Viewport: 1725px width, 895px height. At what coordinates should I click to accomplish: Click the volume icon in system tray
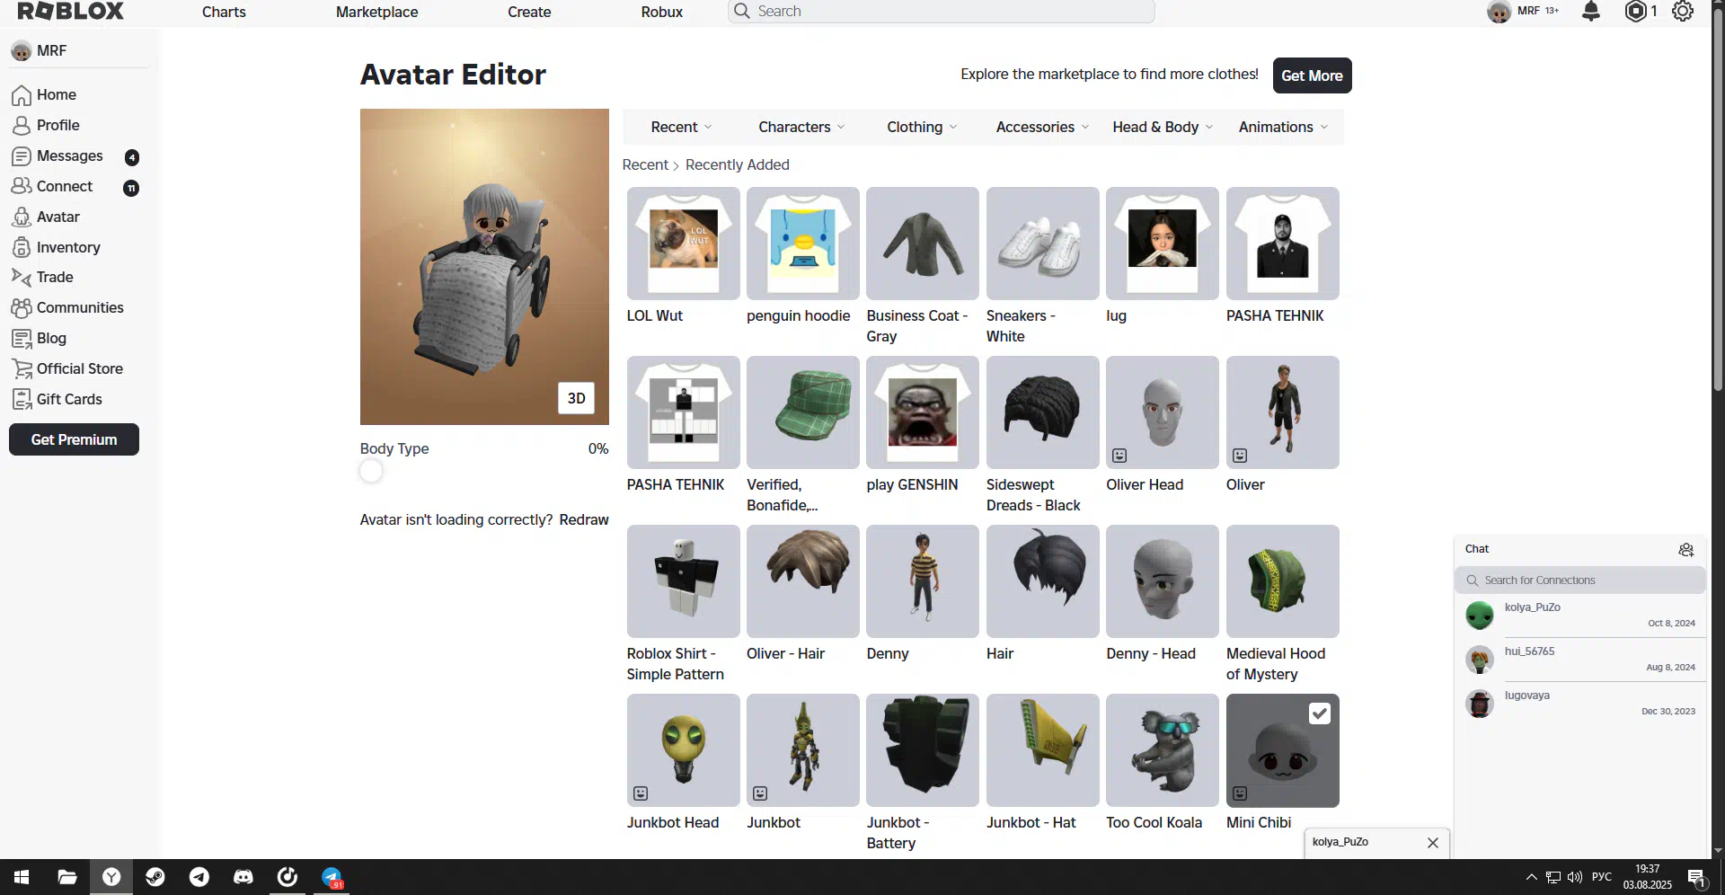point(1575,877)
